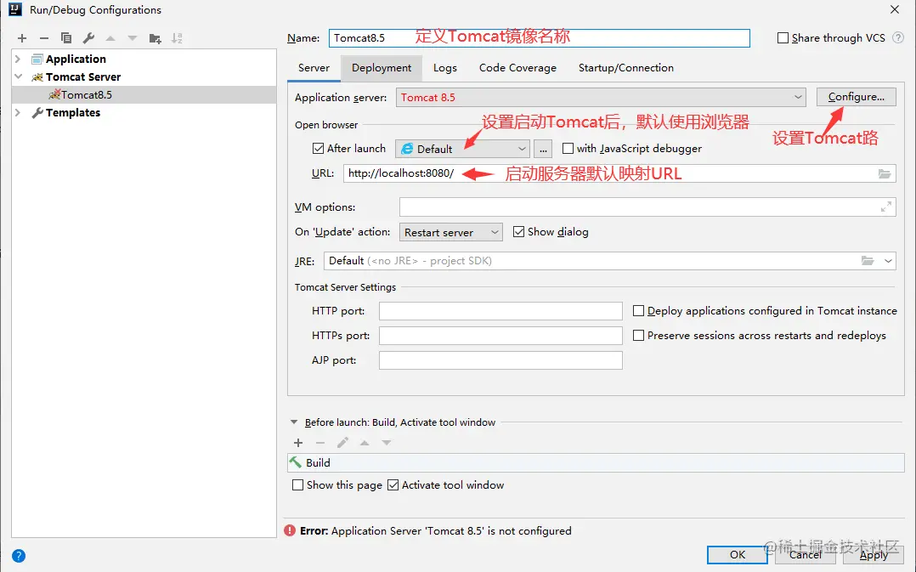The width and height of the screenshot is (916, 572).
Task: Open the Startup/Connection tab
Action: pyautogui.click(x=625, y=68)
